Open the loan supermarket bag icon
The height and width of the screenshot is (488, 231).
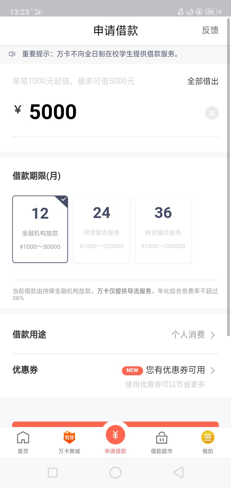[161, 438]
